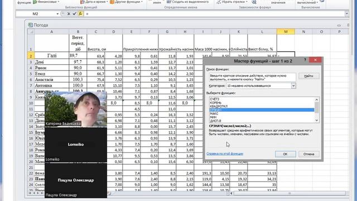Close the Мастер функций dialog
This screenshot has height=201, width=357.
pos(315,60)
